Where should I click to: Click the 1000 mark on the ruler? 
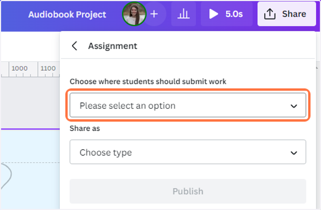point(19,68)
